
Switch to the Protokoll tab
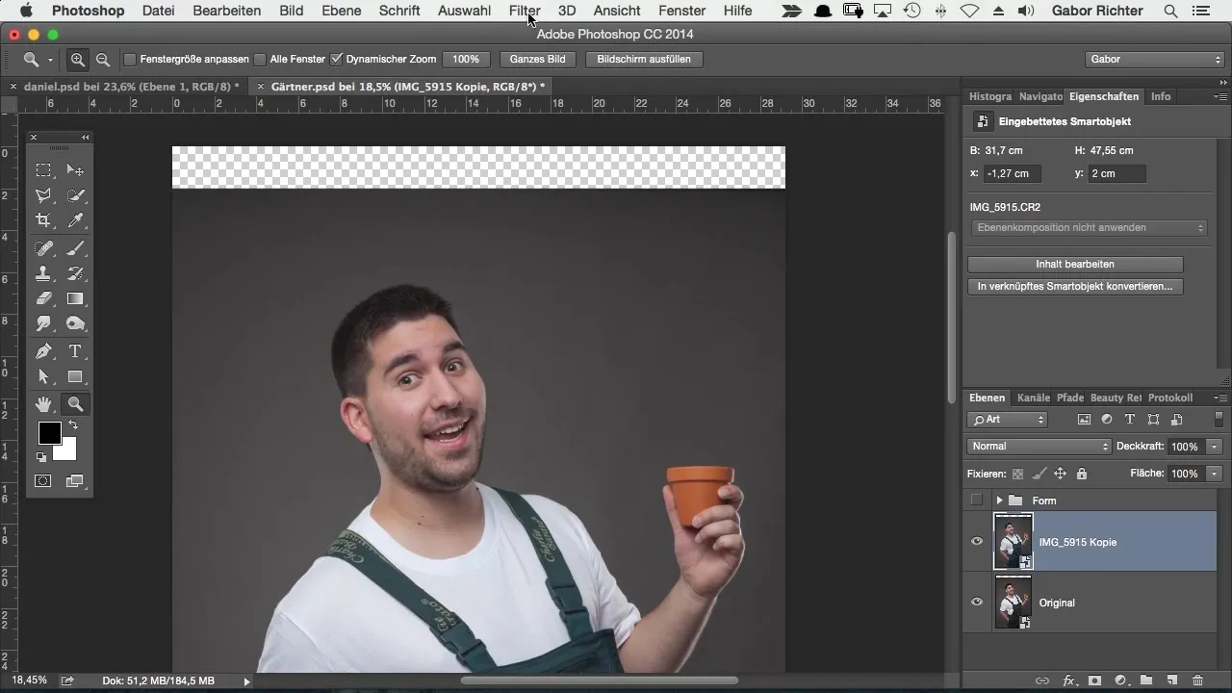pyautogui.click(x=1170, y=398)
